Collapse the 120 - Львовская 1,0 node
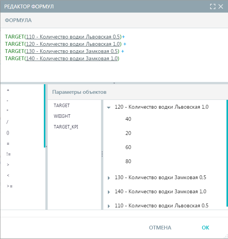Image resolution: width=228 pixels, height=239 pixels. [109, 107]
